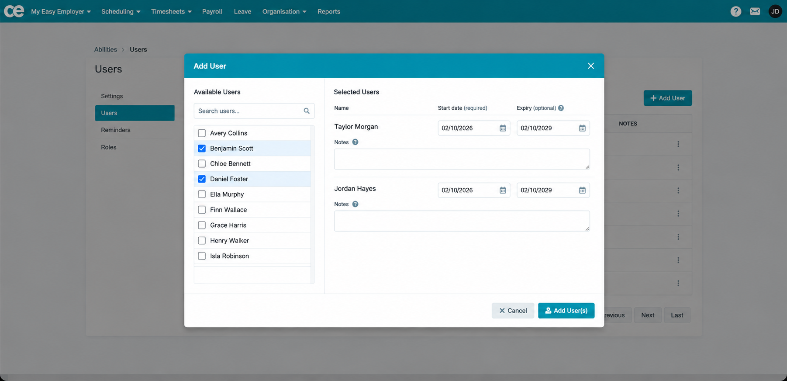This screenshot has height=381, width=787.
Task: Click the background page's Add User button
Action: click(x=667, y=98)
